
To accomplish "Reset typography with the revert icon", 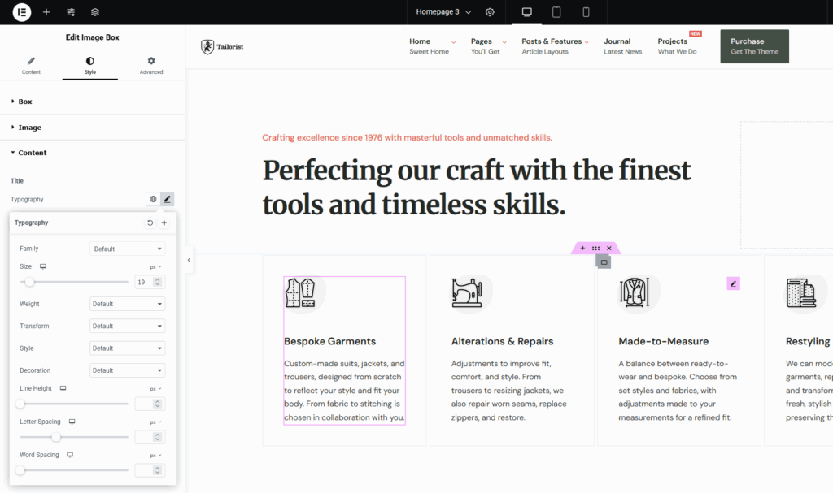I will click(150, 223).
